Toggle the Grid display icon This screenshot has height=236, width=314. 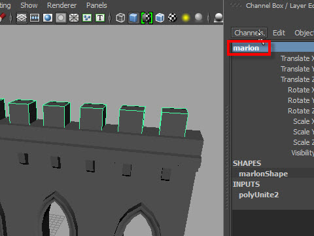(22, 18)
